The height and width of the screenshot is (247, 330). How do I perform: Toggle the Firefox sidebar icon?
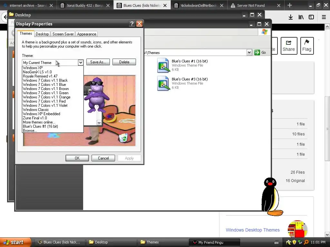(311, 17)
